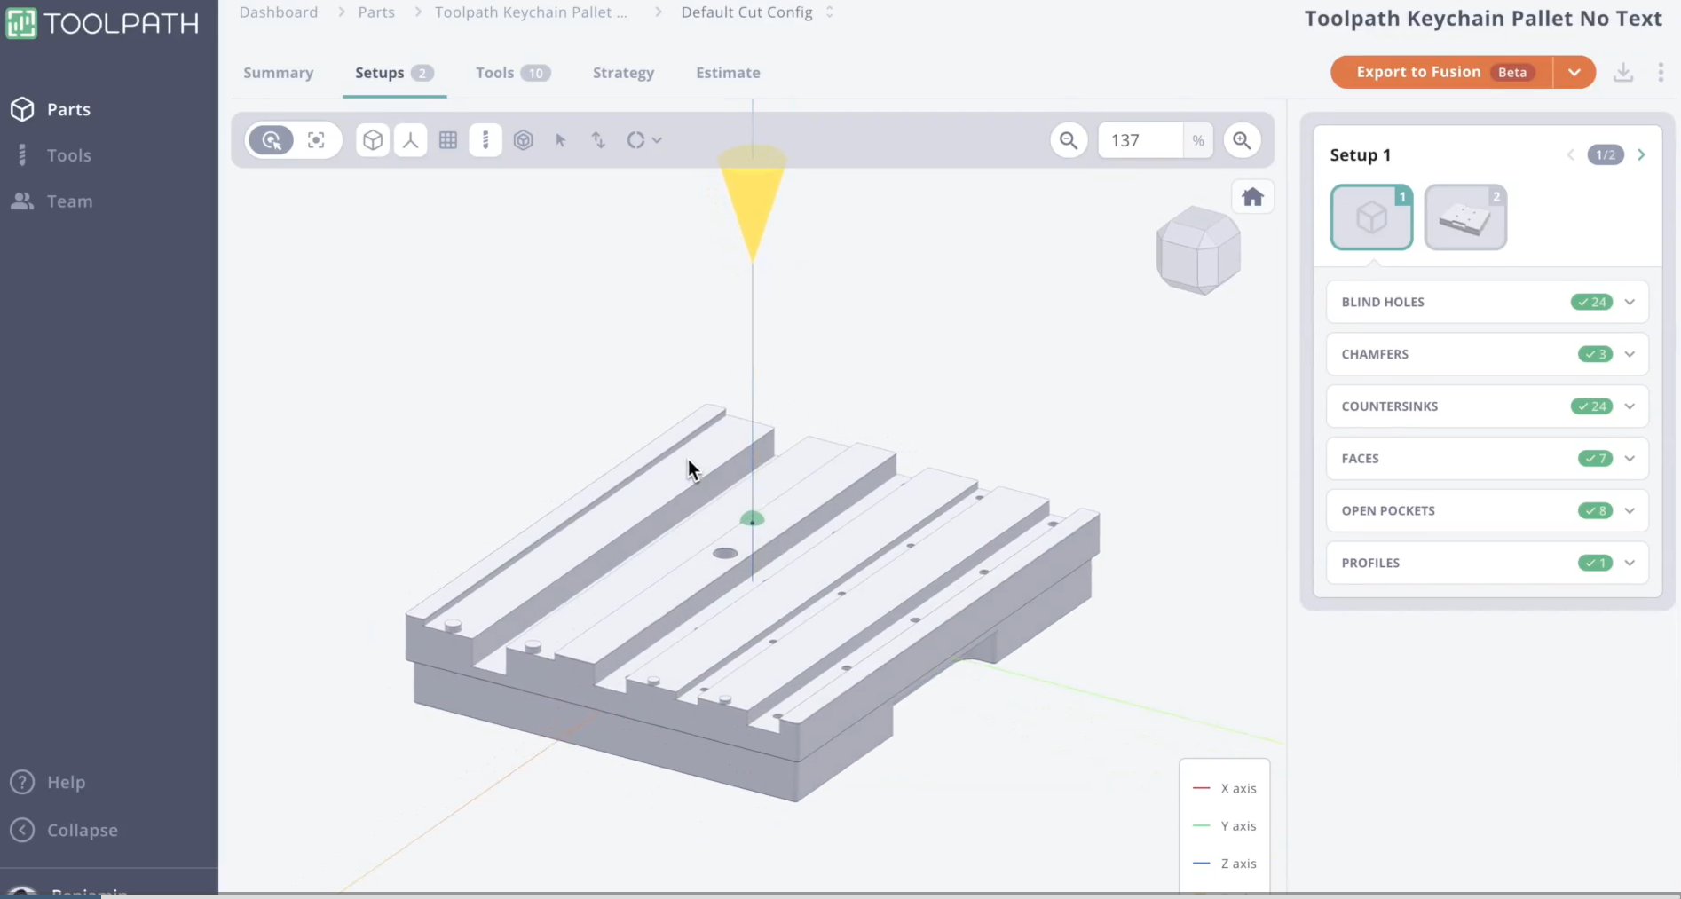Select the drill bit toolbar icon
Viewport: 1681px width, 899px height.
[x=485, y=140]
